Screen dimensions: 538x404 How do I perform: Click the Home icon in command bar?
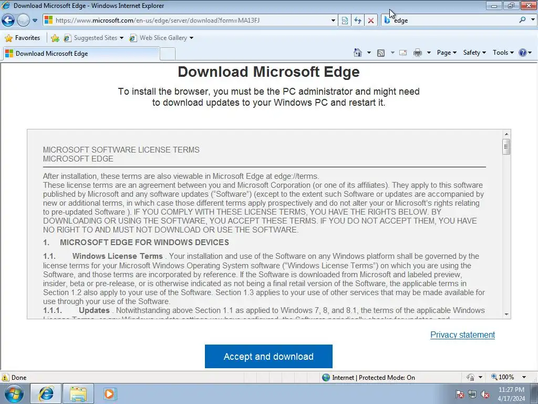(358, 53)
